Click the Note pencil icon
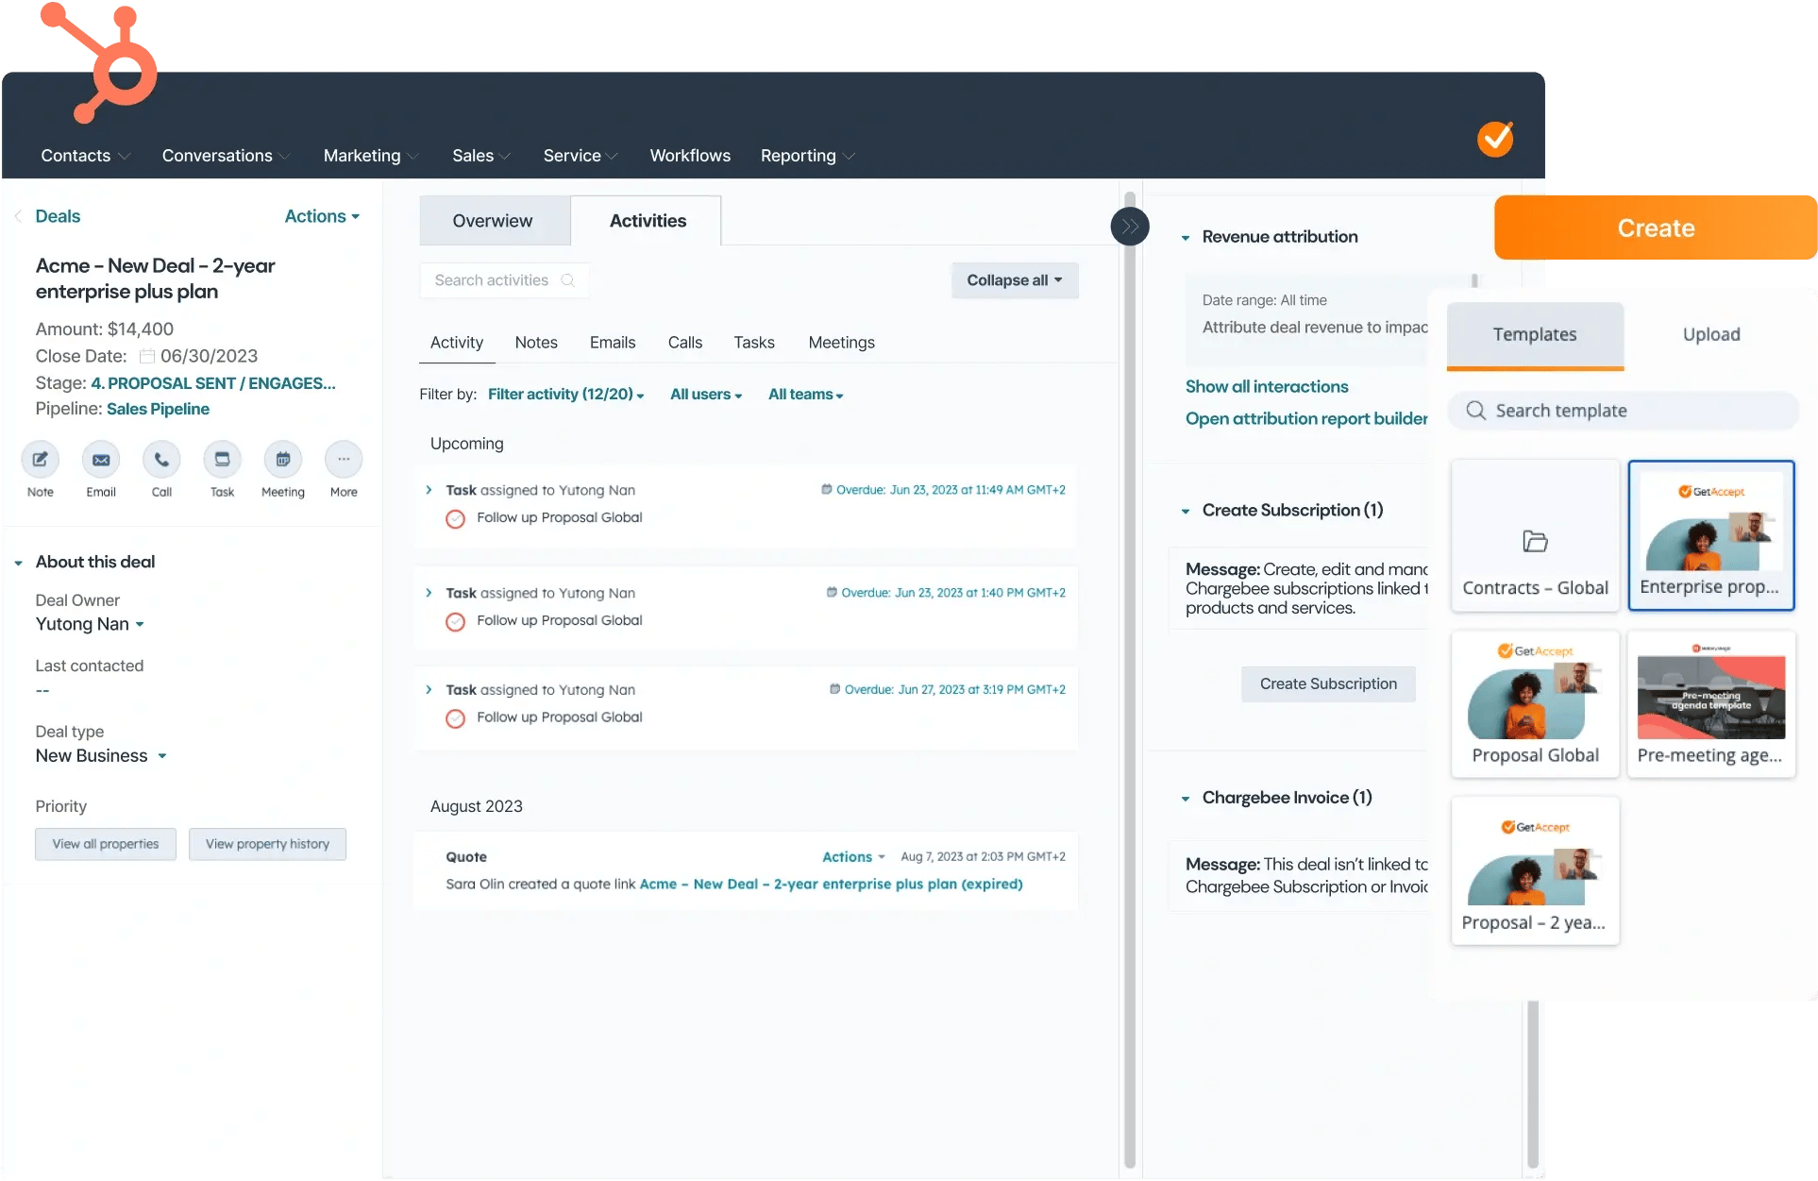Viewport: 1818px width, 1181px height. pos(41,460)
